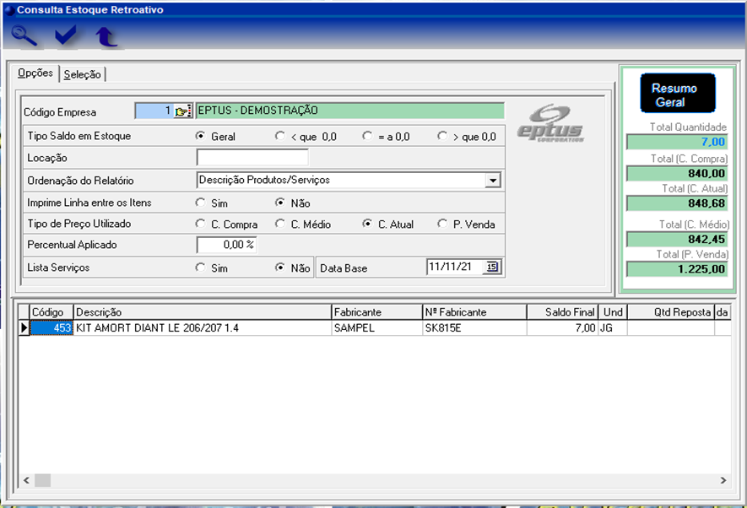
Task: Switch to the Seleção tab
Action: (x=83, y=74)
